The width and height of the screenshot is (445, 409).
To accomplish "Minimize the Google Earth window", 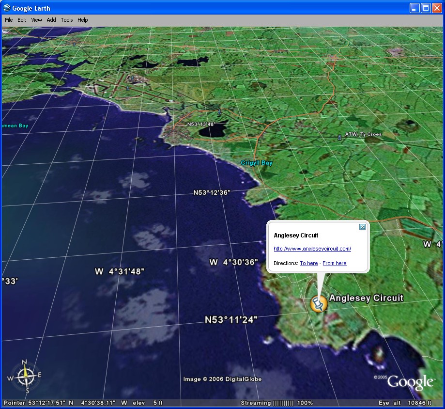I will 414,8.
